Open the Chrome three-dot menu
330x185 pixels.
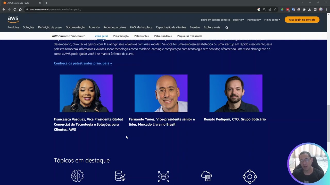(x=326, y=10)
